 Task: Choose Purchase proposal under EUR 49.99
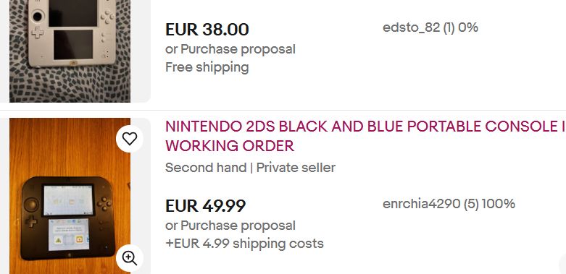[x=238, y=226]
